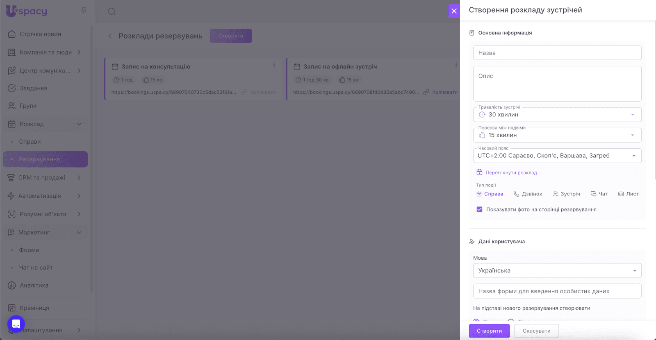
Task: Click Створити next to Розклади резервувань
Action: tap(231, 36)
